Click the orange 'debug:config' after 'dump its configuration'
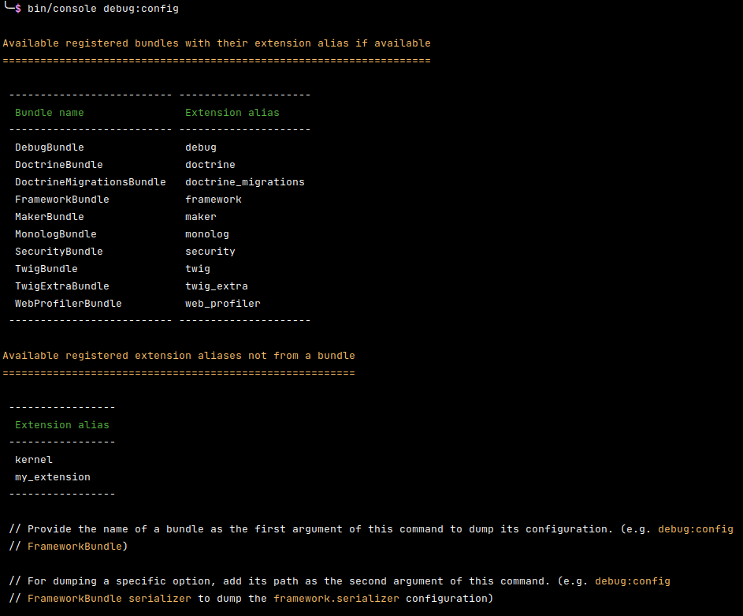This screenshot has height=616, width=743. click(696, 529)
